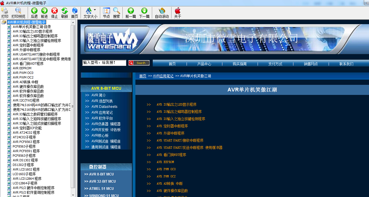Click the page icon beside AVR LCD1602 程序
This screenshot has width=369, height=197.
click(x=9, y=169)
